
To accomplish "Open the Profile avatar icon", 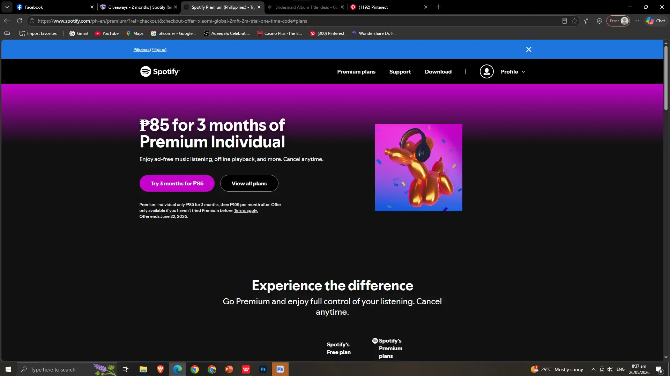I will point(486,71).
